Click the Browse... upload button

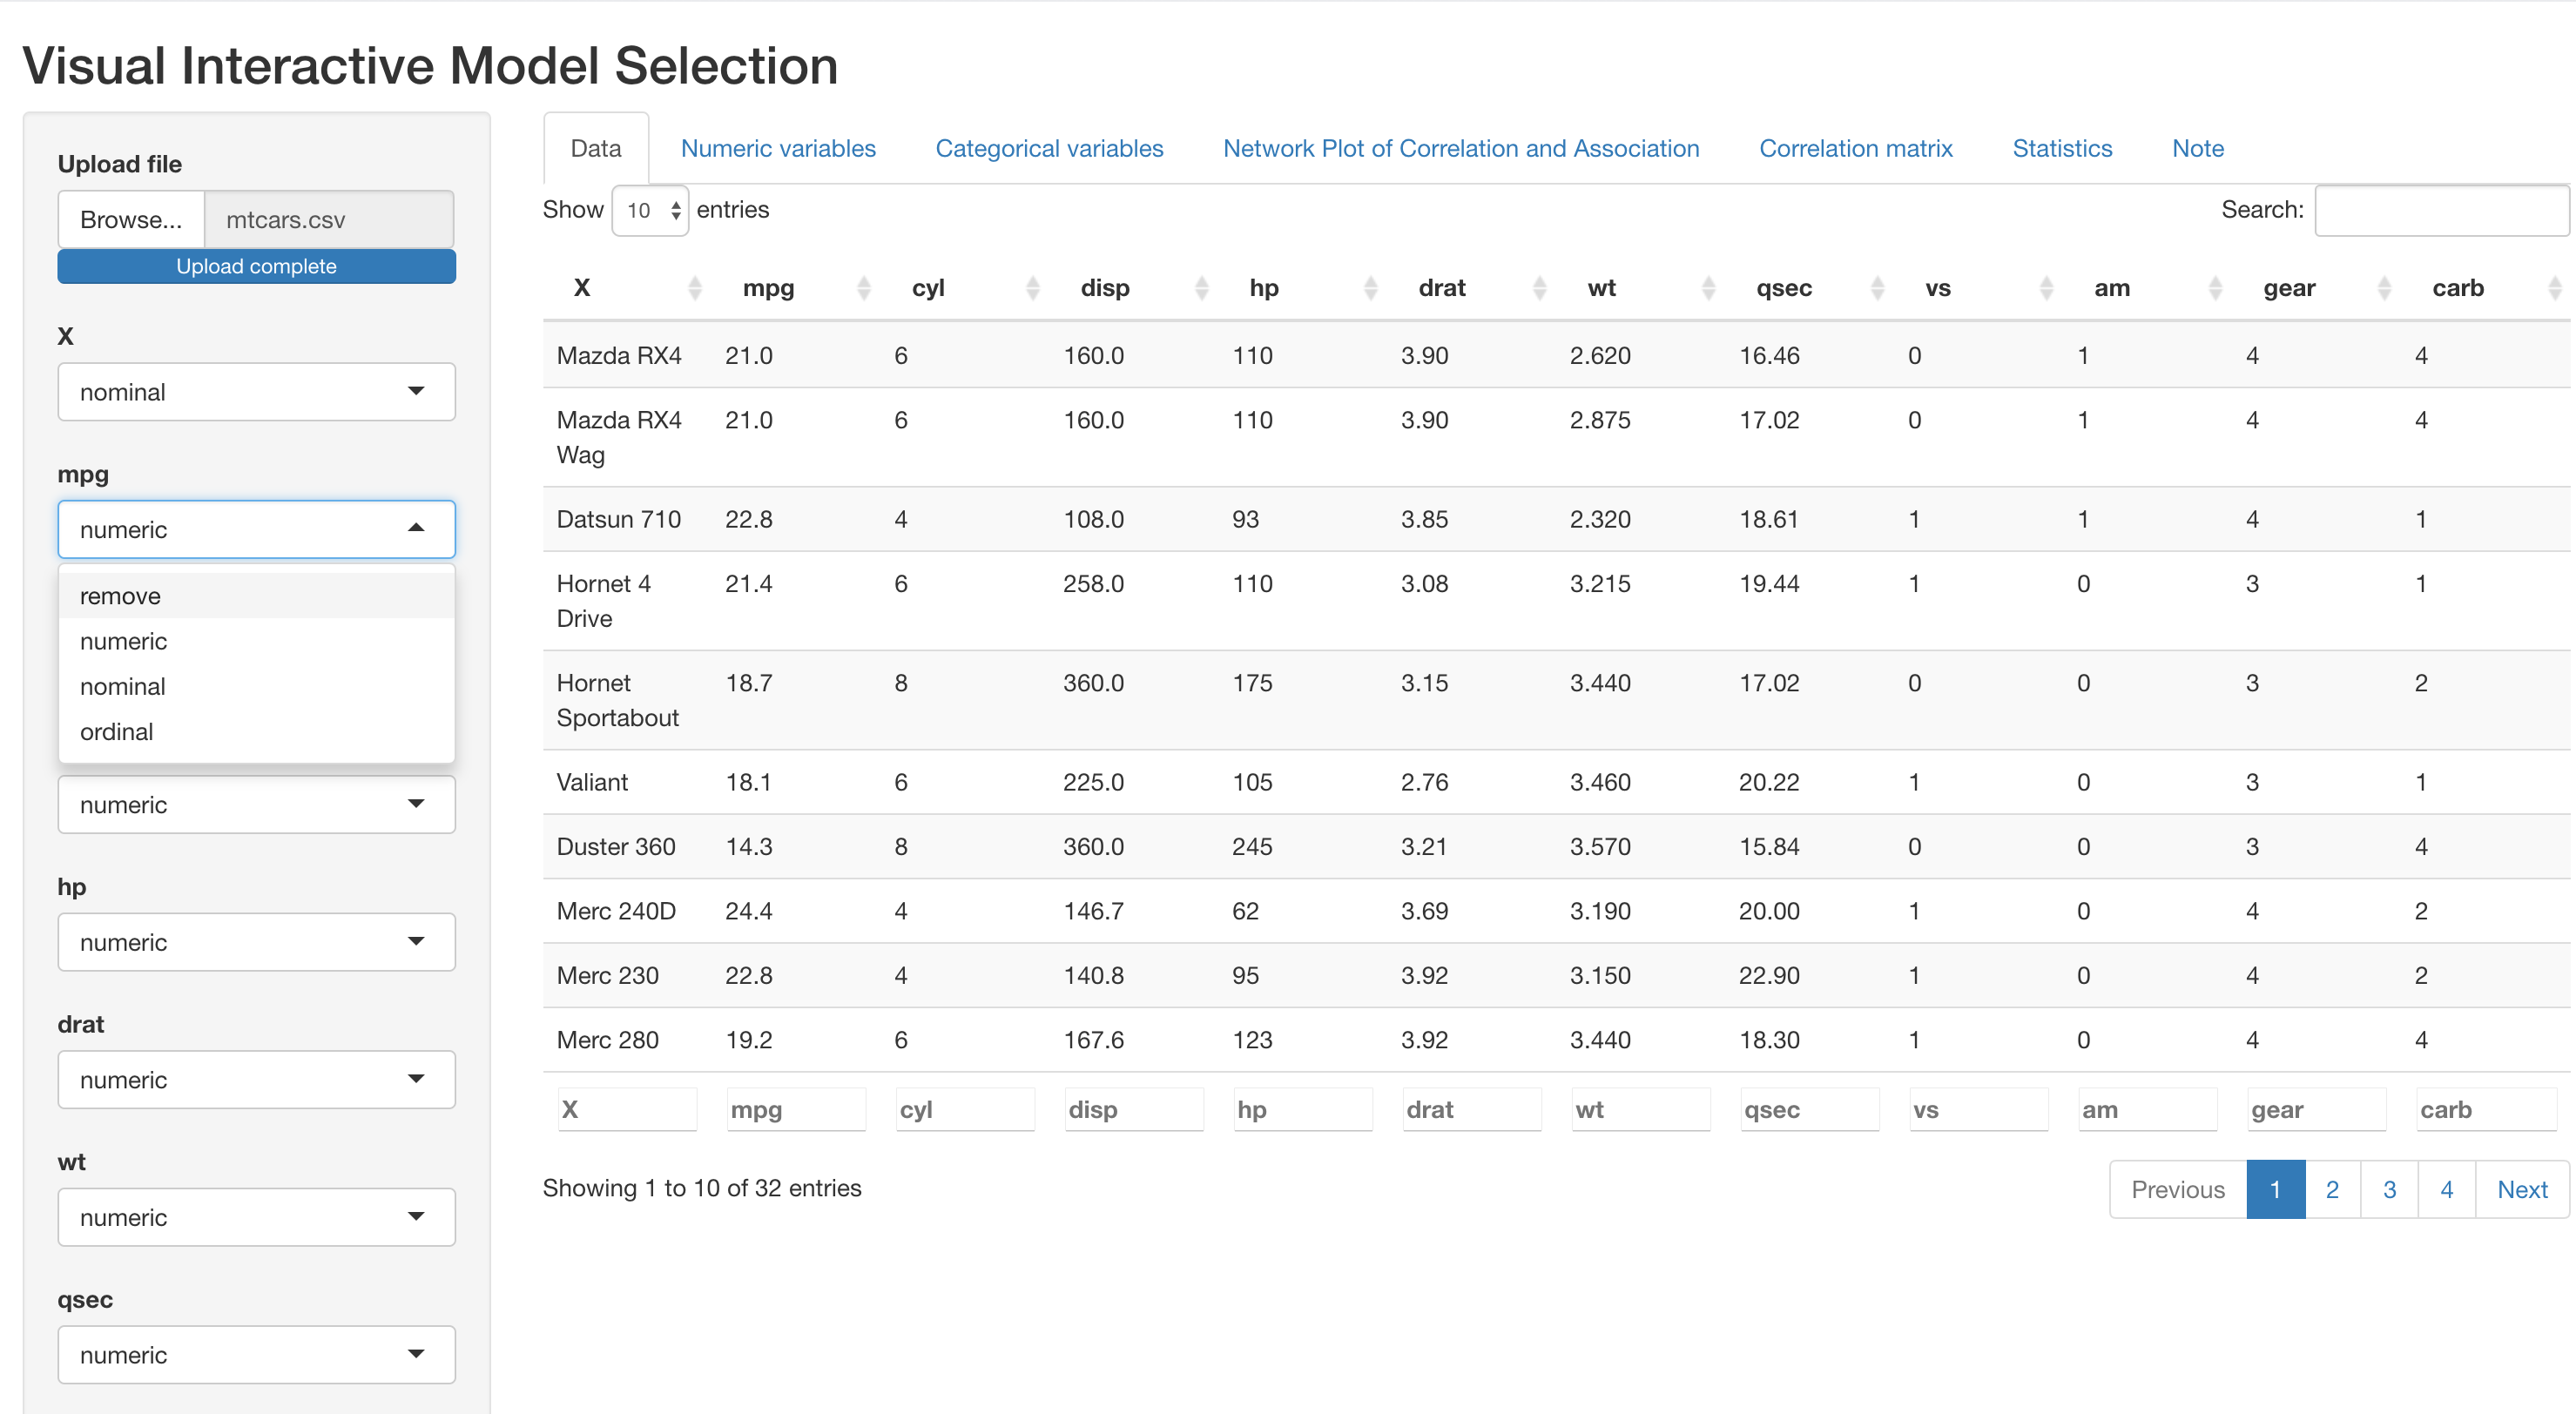pyautogui.click(x=131, y=220)
